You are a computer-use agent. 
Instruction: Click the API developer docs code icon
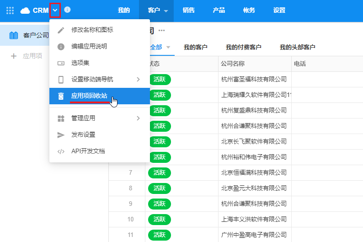[x=61, y=151]
